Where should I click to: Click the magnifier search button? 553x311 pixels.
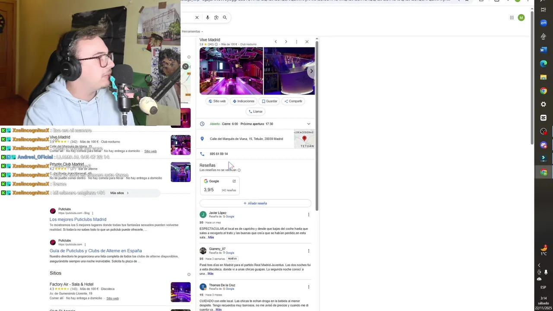[225, 18]
